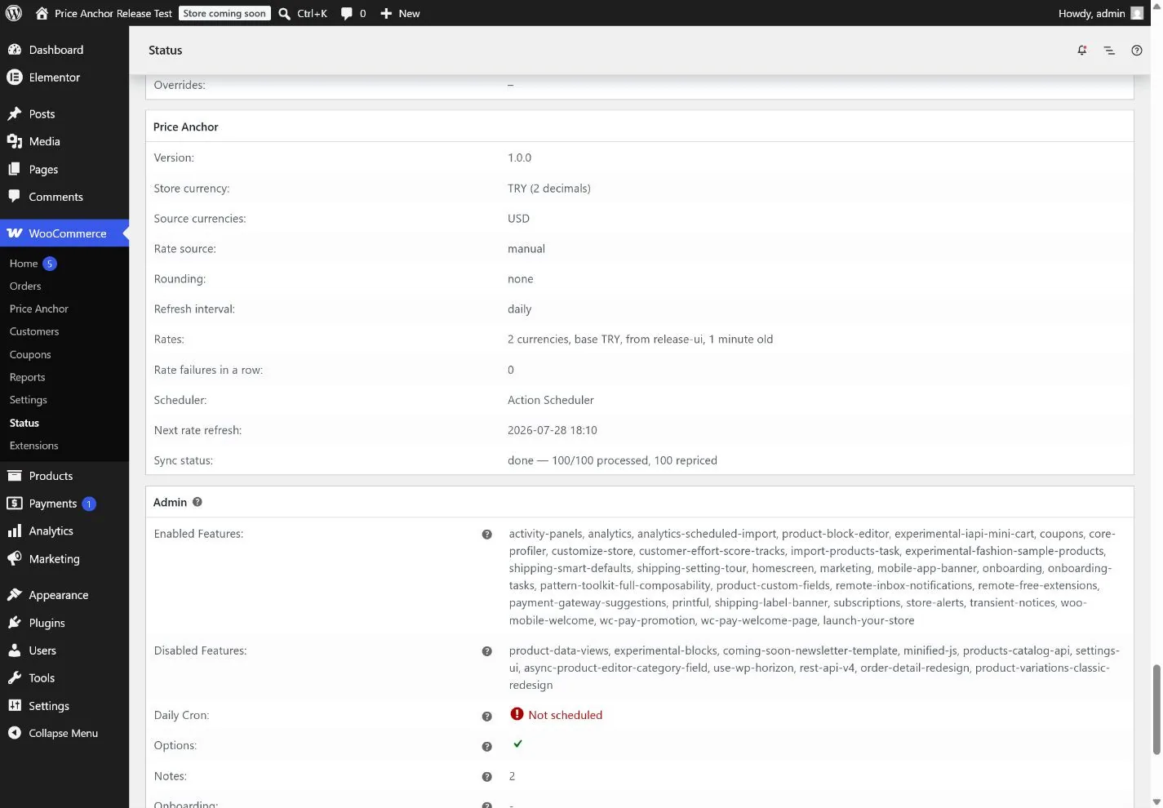Click the New link in admin bar
Viewport: 1163px width, 808px height.
(x=409, y=14)
